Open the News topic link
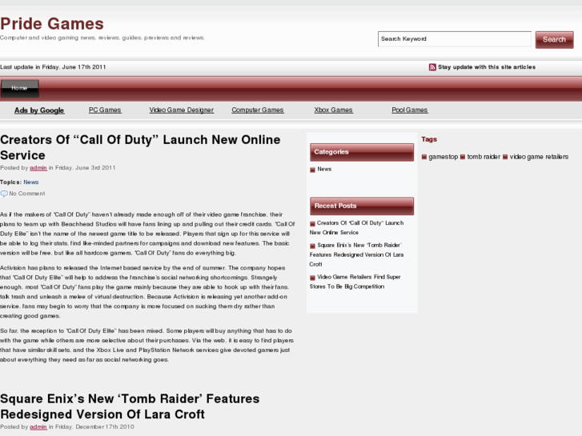This screenshot has width=582, height=436. 30,182
